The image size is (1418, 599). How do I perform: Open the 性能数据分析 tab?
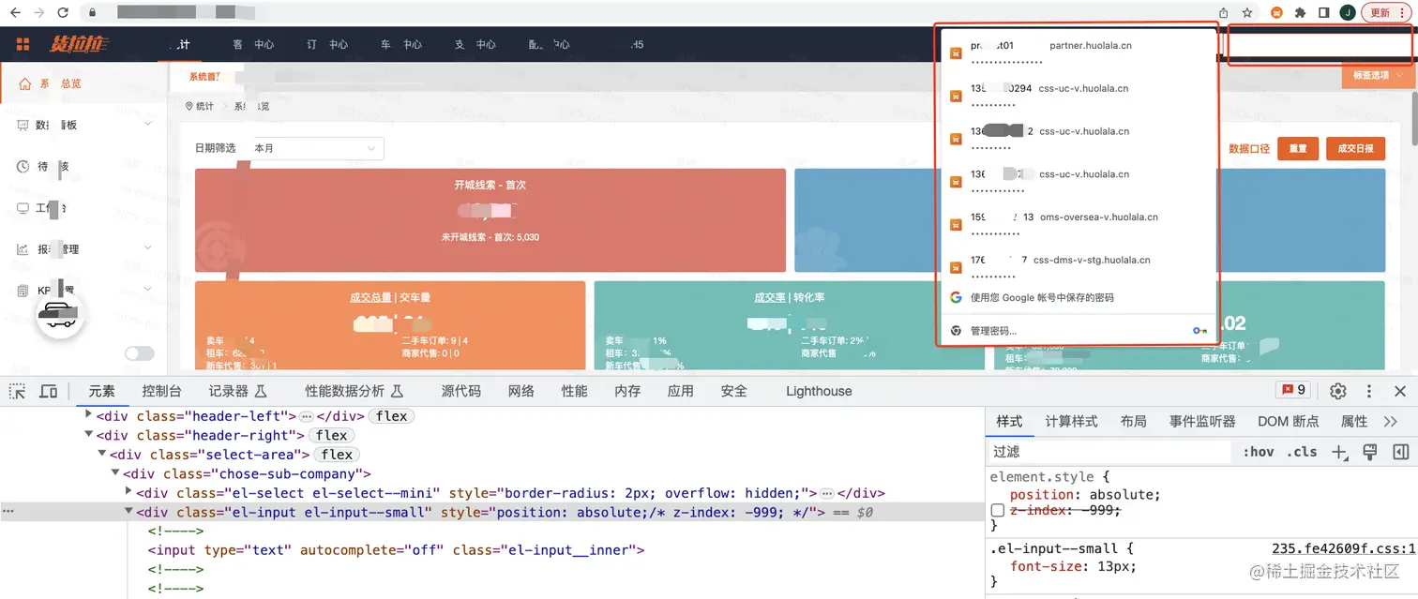click(354, 391)
